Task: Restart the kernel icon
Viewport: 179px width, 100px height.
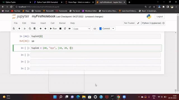Action: pyautogui.click(x=65, y=29)
